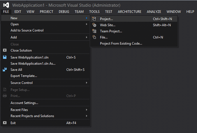Screen dimensions: 197x133
Task: Open the TEST menu
Action: [x=109, y=12]
